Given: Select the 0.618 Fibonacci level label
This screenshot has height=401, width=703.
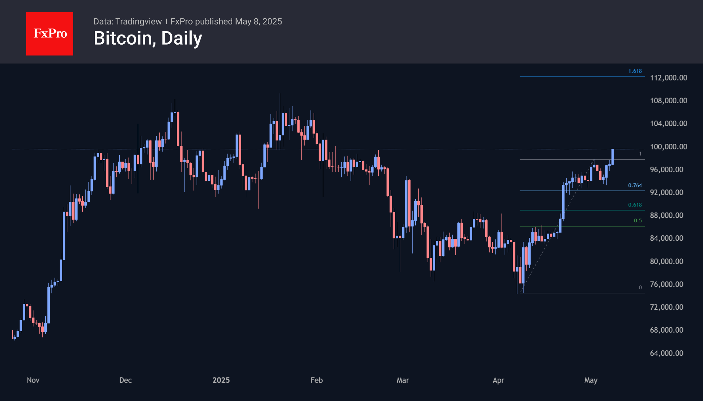Looking at the screenshot, I should [x=635, y=205].
